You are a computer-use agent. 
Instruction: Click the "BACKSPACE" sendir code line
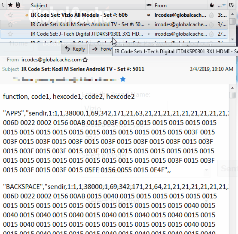click(x=116, y=187)
